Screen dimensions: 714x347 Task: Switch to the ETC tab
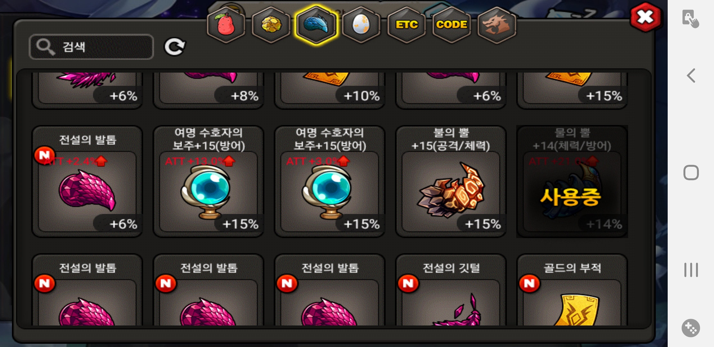tap(407, 25)
